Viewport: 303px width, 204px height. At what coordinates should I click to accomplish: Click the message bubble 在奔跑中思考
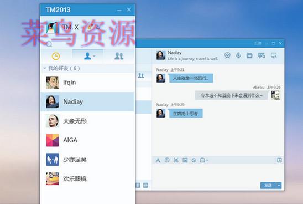click(x=186, y=113)
